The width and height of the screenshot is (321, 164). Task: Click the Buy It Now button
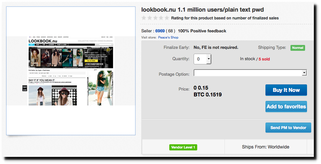click(x=286, y=90)
